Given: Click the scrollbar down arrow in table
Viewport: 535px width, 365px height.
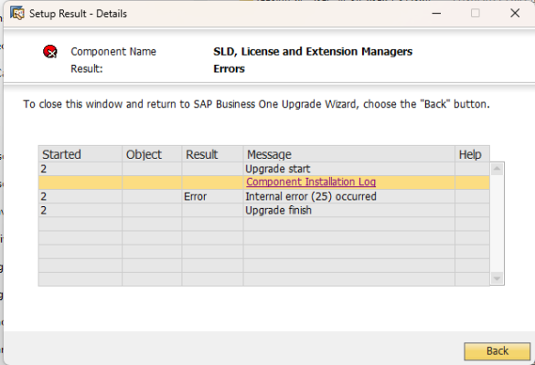Looking at the screenshot, I should [x=497, y=278].
